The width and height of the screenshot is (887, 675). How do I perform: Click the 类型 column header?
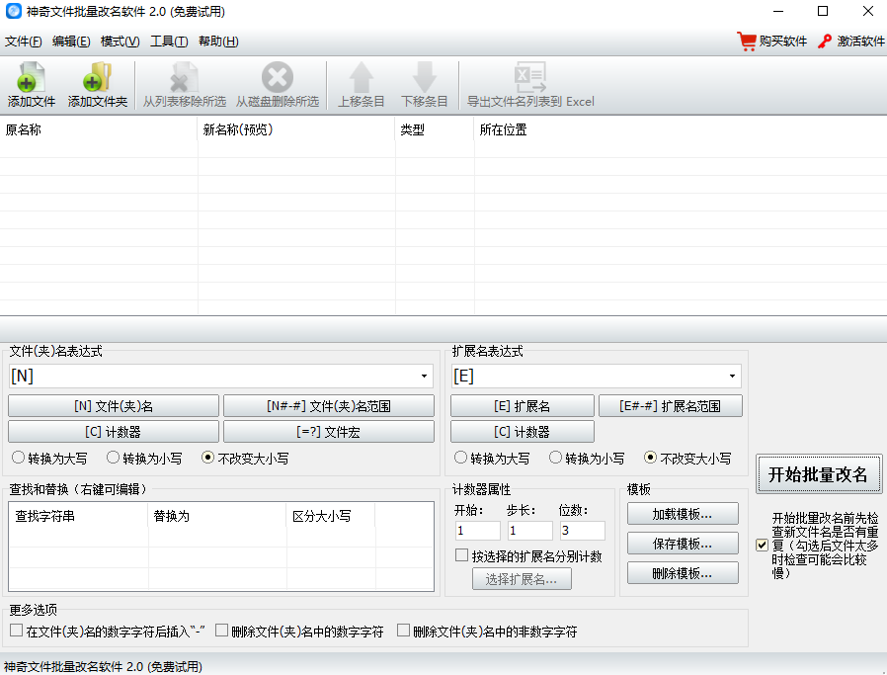(x=435, y=129)
